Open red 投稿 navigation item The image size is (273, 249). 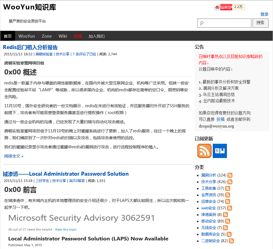click(78, 36)
